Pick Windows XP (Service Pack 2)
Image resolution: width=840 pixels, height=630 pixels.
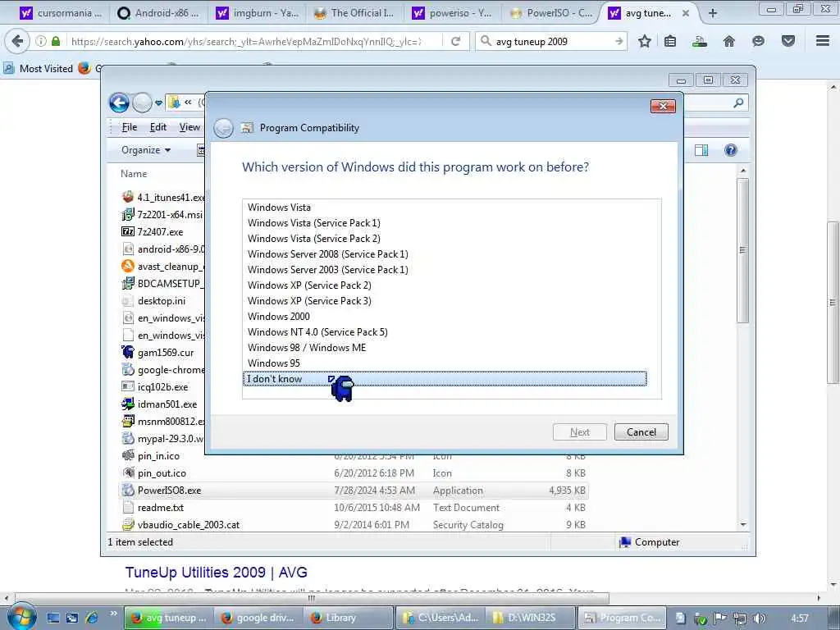point(309,285)
